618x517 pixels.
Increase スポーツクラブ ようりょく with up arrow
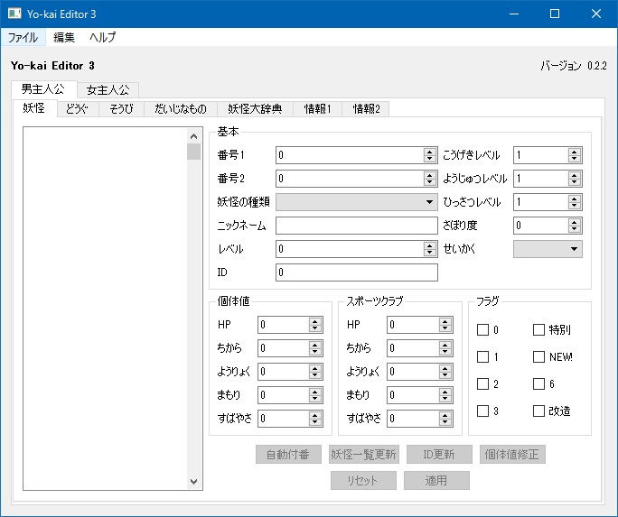pyautogui.click(x=445, y=368)
